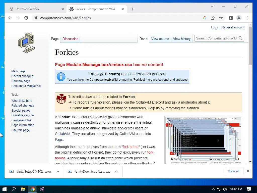
Task: Click Show all downloads
Action: tap(234, 171)
